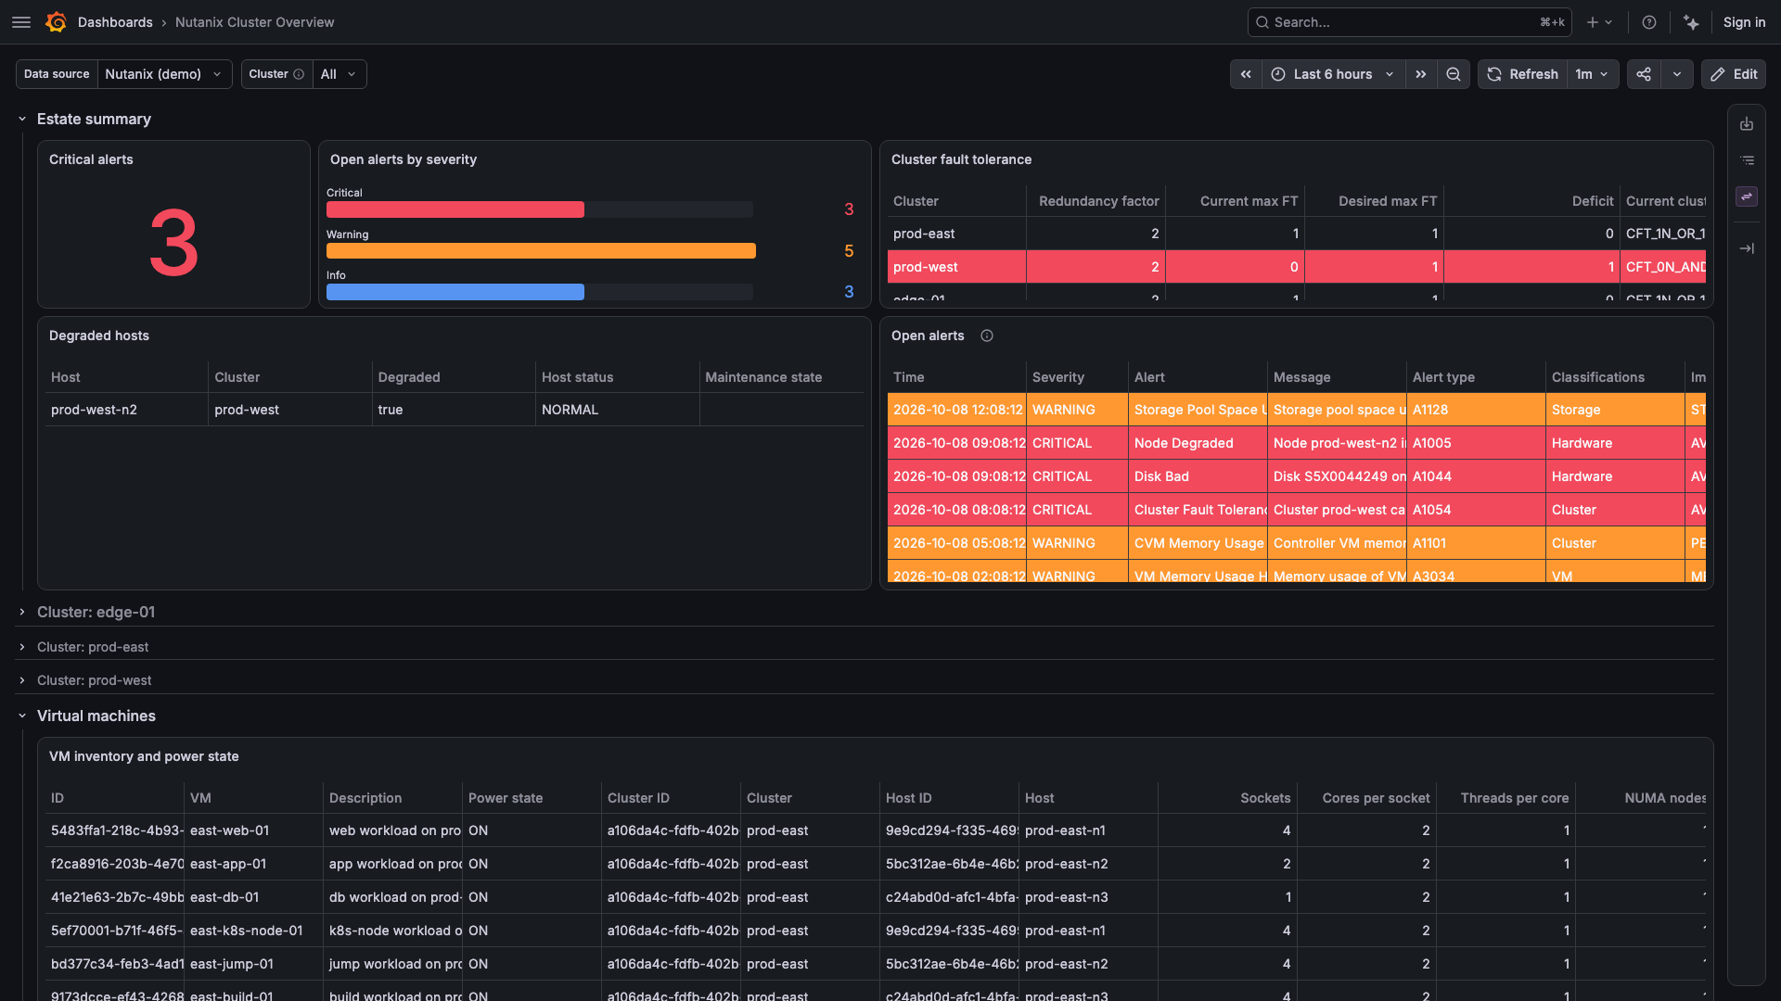Click the Sign in link

click(1744, 22)
